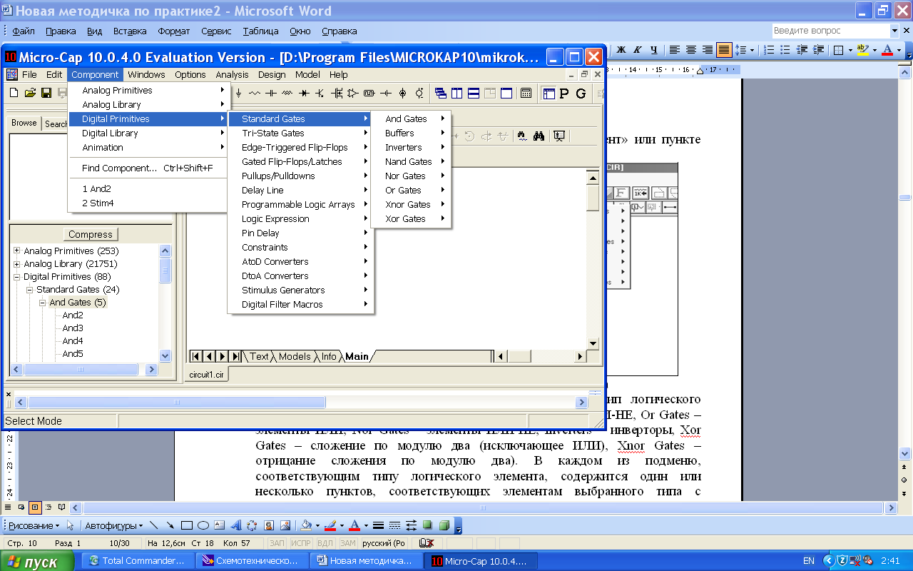Open the Analysis menu in Micro-Cap
Screen dimensions: 913x571
coord(232,74)
